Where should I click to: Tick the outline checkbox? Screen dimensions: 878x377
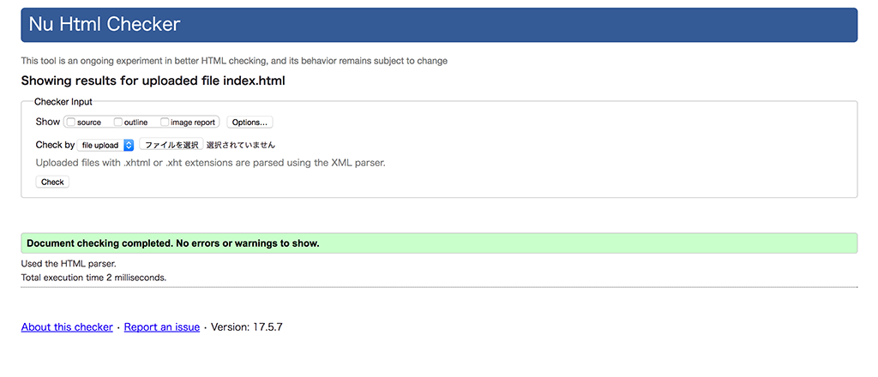118,122
